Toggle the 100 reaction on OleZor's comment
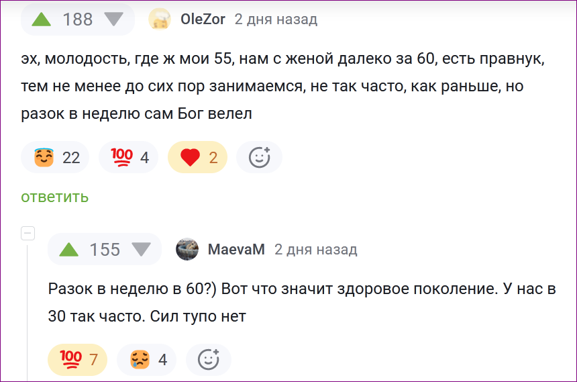The height and width of the screenshot is (382, 577). point(128,158)
